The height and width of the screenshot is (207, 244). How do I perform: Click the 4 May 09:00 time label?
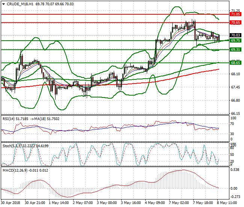point(155,203)
